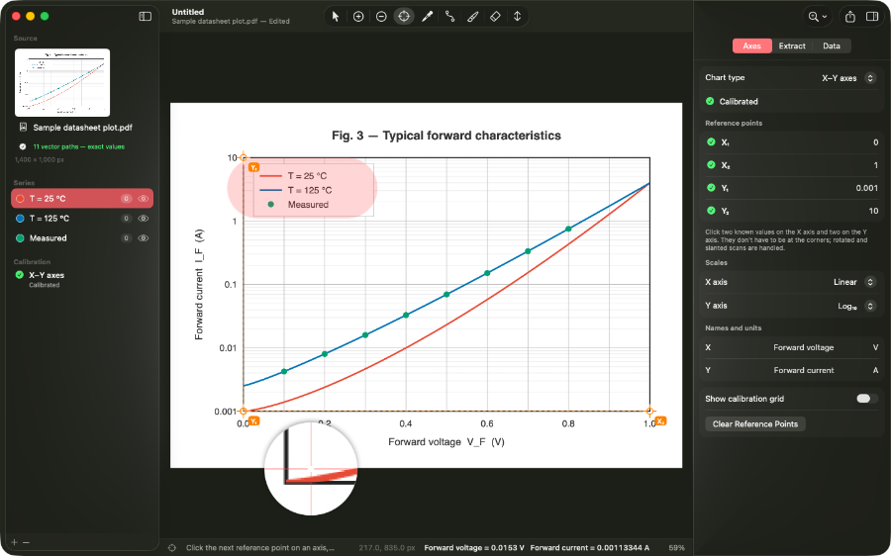Pick the eyedropper color tool

pos(427,17)
